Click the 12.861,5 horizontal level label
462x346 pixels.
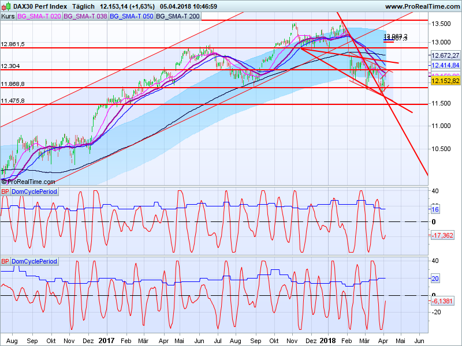click(x=13, y=44)
